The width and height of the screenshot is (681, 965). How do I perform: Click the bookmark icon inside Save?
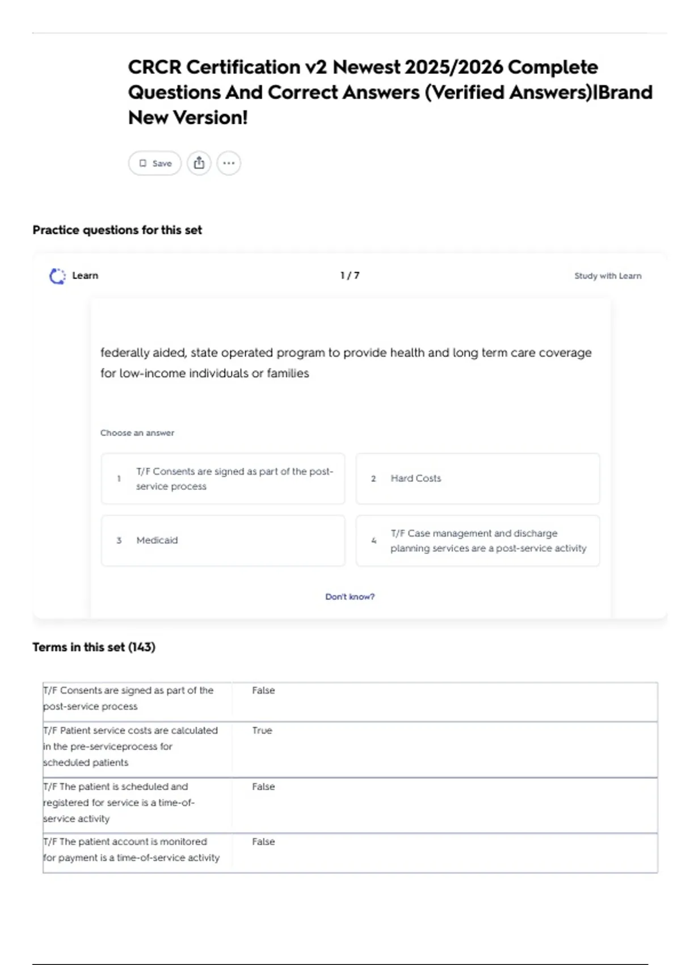pos(143,163)
